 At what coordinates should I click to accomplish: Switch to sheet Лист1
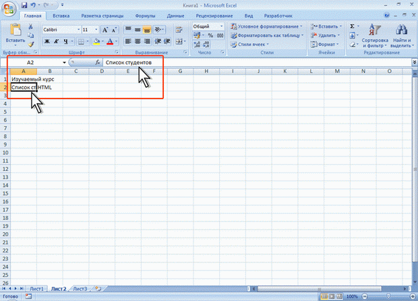coord(36,289)
